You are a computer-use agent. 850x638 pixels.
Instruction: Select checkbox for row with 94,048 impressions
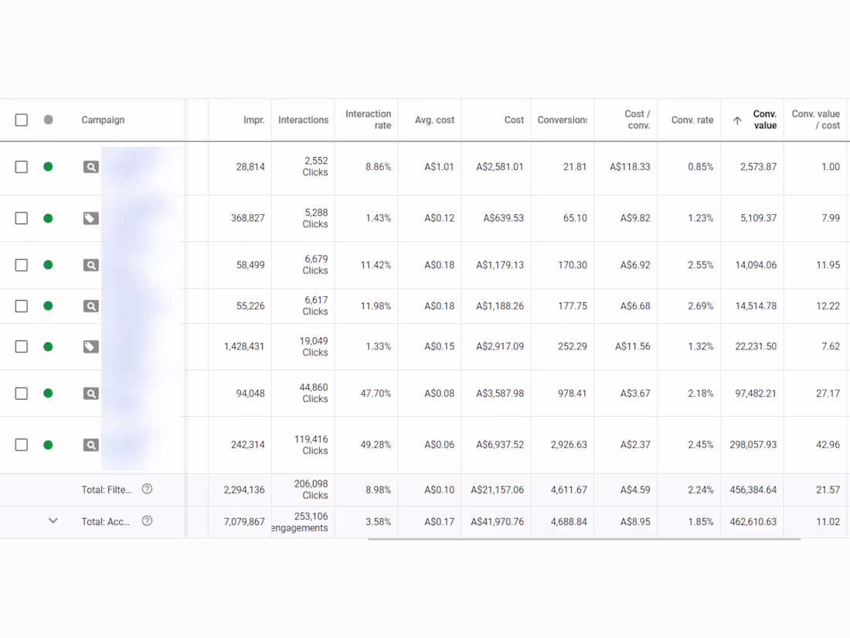21,394
